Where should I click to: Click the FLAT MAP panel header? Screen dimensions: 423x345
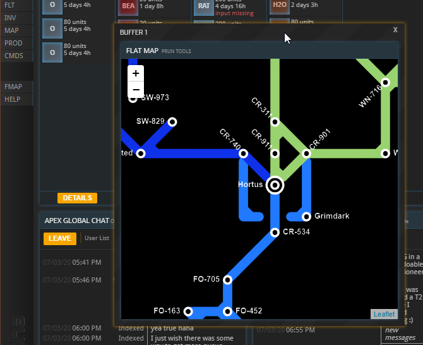(x=259, y=51)
